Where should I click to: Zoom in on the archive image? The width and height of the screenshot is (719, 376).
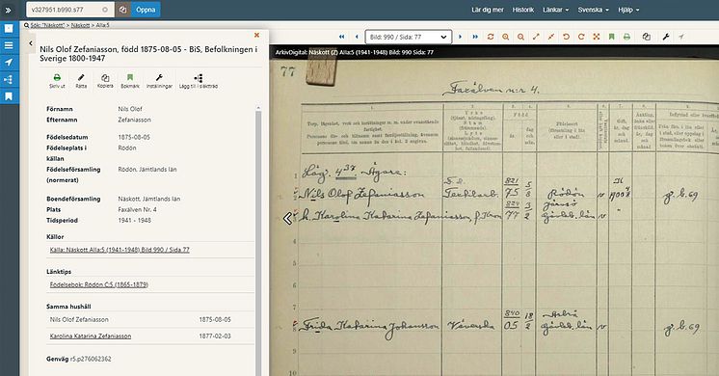pos(505,37)
